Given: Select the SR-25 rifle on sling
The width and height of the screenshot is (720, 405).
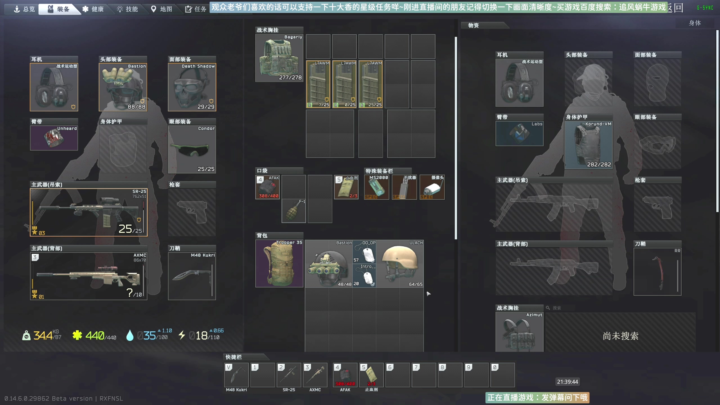Looking at the screenshot, I should coord(89,212).
